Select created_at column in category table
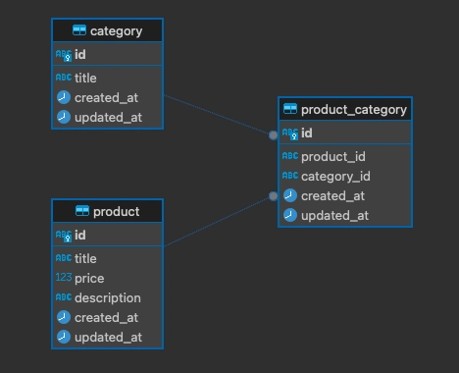The height and width of the screenshot is (373, 459). pos(108,97)
